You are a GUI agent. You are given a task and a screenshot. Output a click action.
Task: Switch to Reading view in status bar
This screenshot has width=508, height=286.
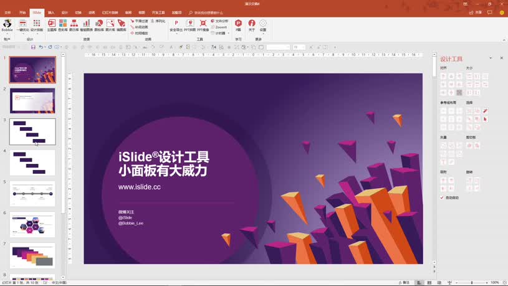coord(439,283)
